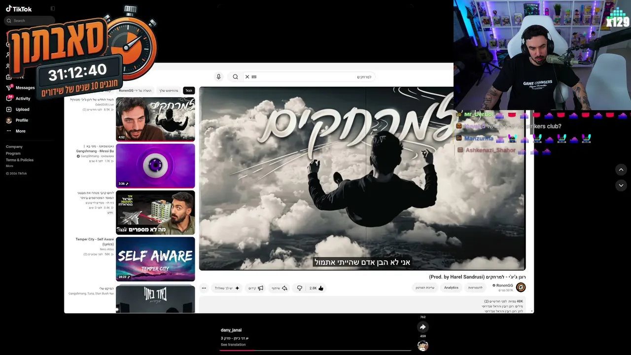Viewport: 631px width, 355px height.
Task: Open the Temper City Self Aware thumbnail
Action: coord(155,259)
